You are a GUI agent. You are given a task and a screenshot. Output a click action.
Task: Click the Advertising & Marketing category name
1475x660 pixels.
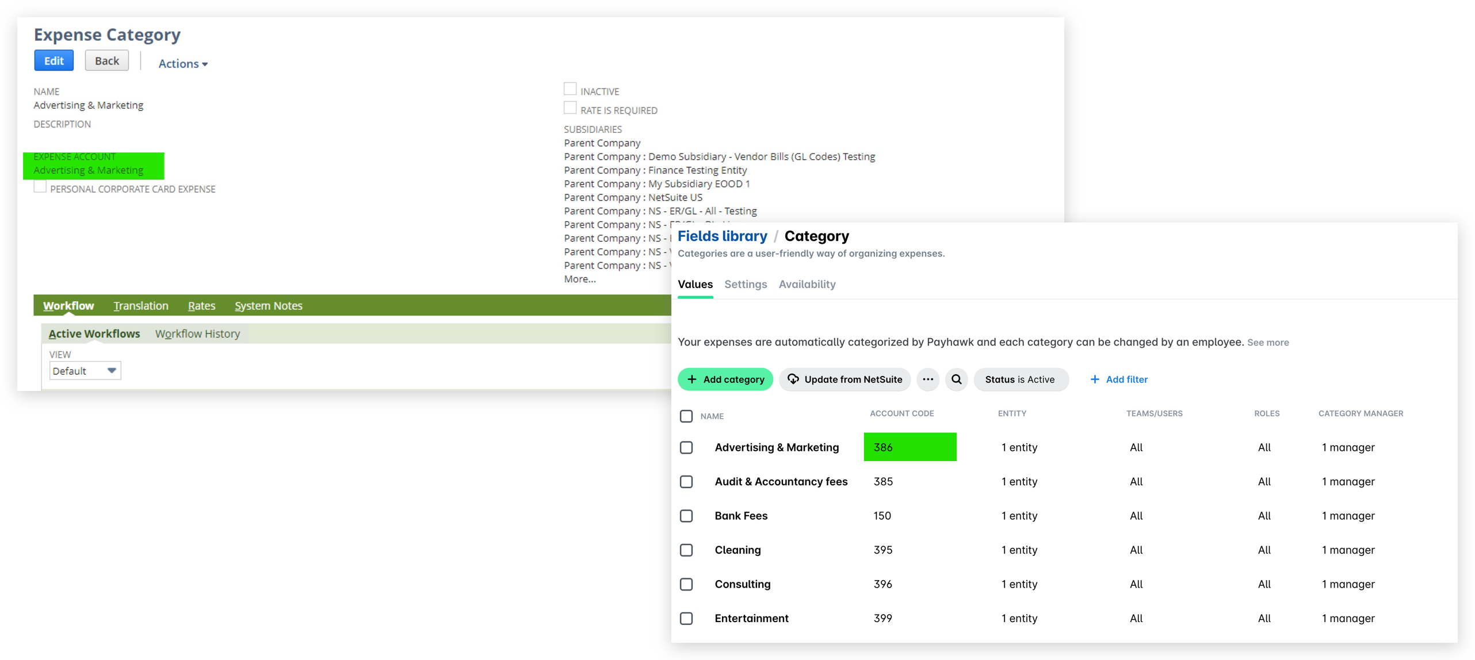pos(777,447)
